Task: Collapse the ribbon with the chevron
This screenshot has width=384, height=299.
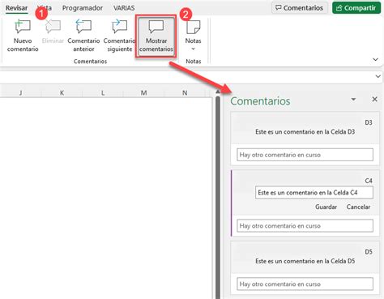Action: point(375,59)
